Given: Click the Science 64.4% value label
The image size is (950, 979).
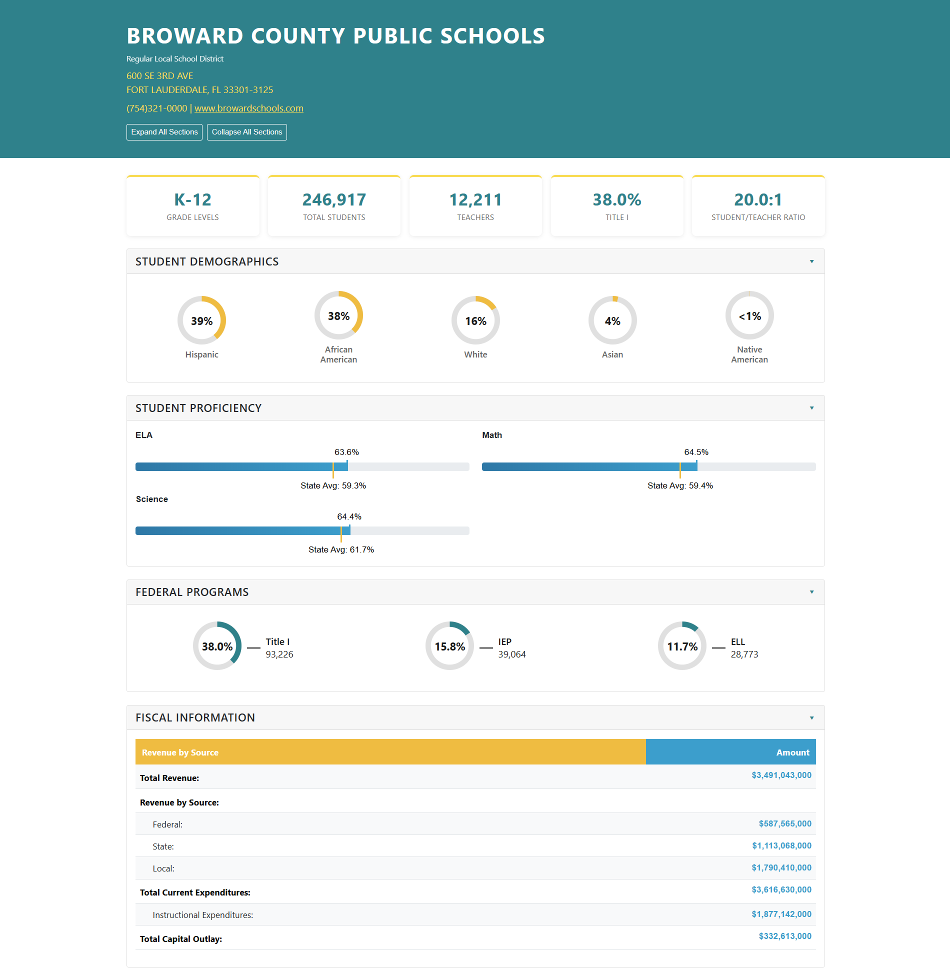Looking at the screenshot, I should pyautogui.click(x=349, y=516).
